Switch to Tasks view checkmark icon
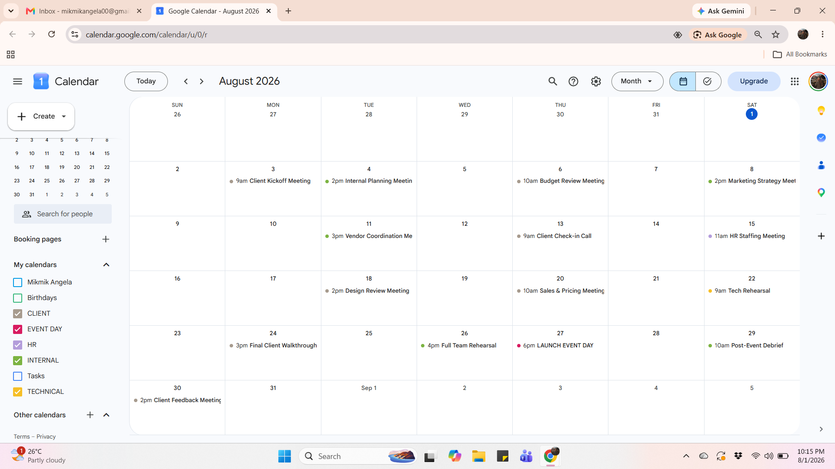Image resolution: width=835 pixels, height=469 pixels. pyautogui.click(x=708, y=81)
